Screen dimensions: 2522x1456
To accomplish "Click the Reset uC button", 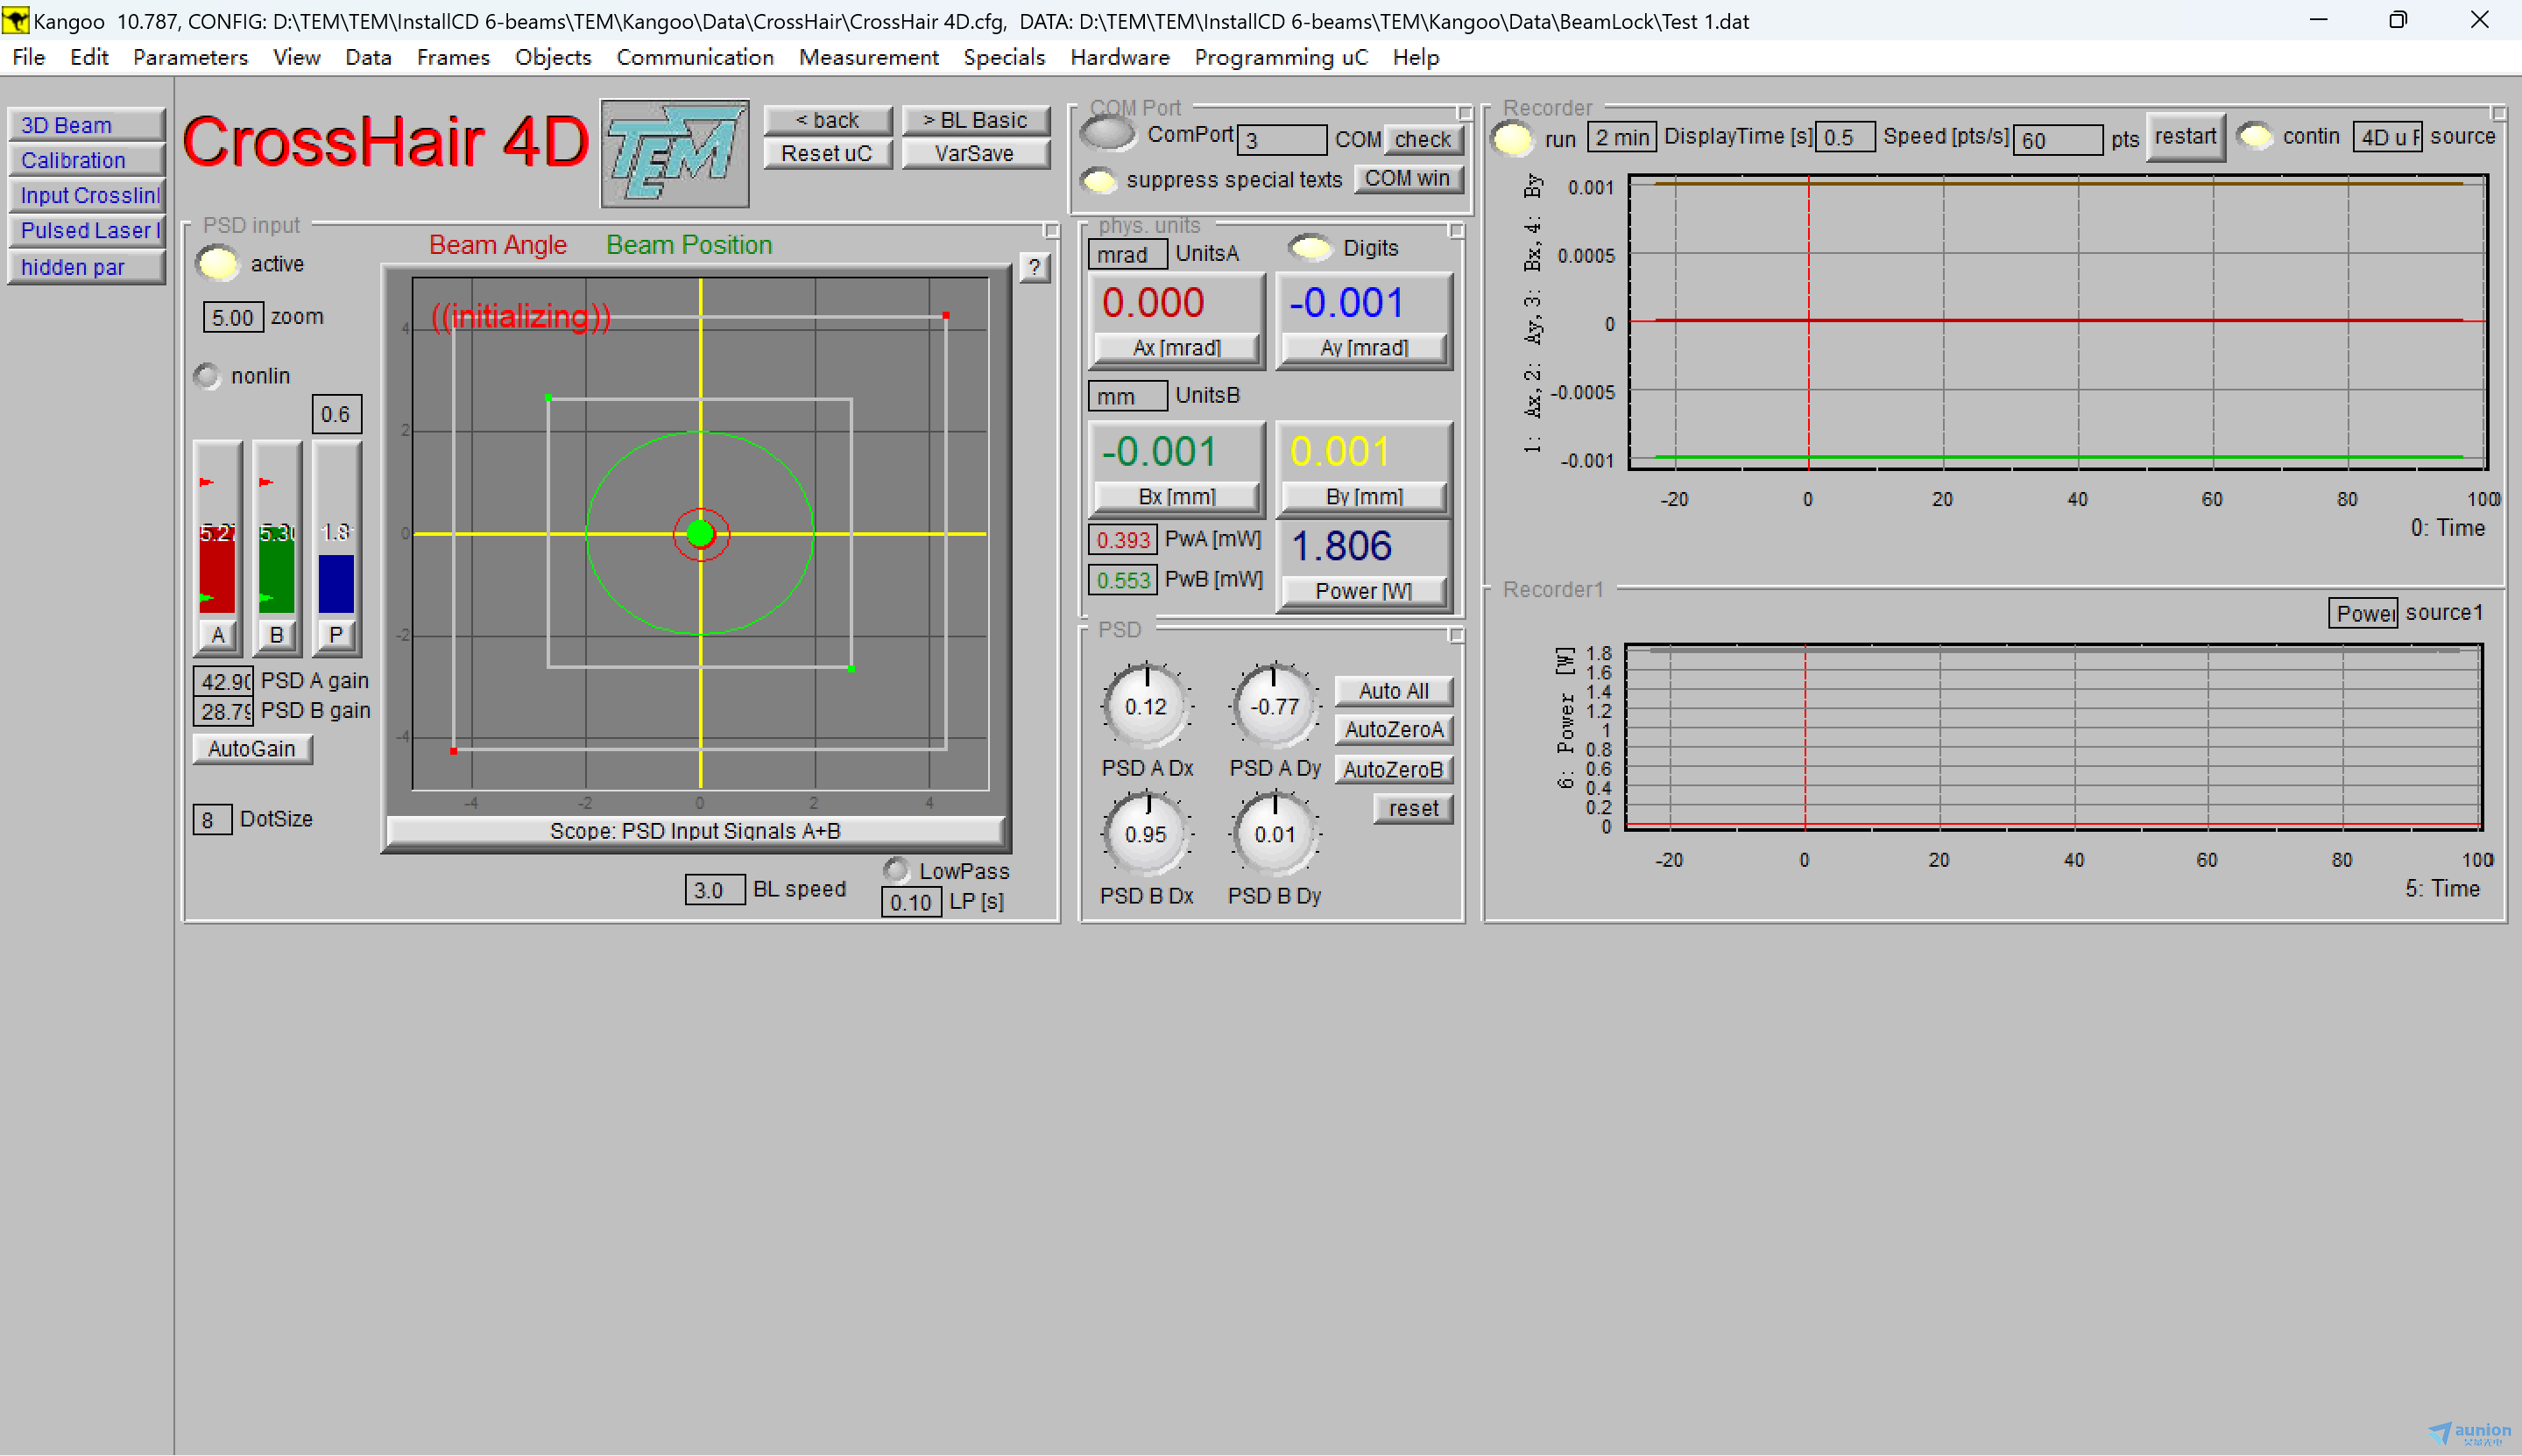I will [827, 153].
